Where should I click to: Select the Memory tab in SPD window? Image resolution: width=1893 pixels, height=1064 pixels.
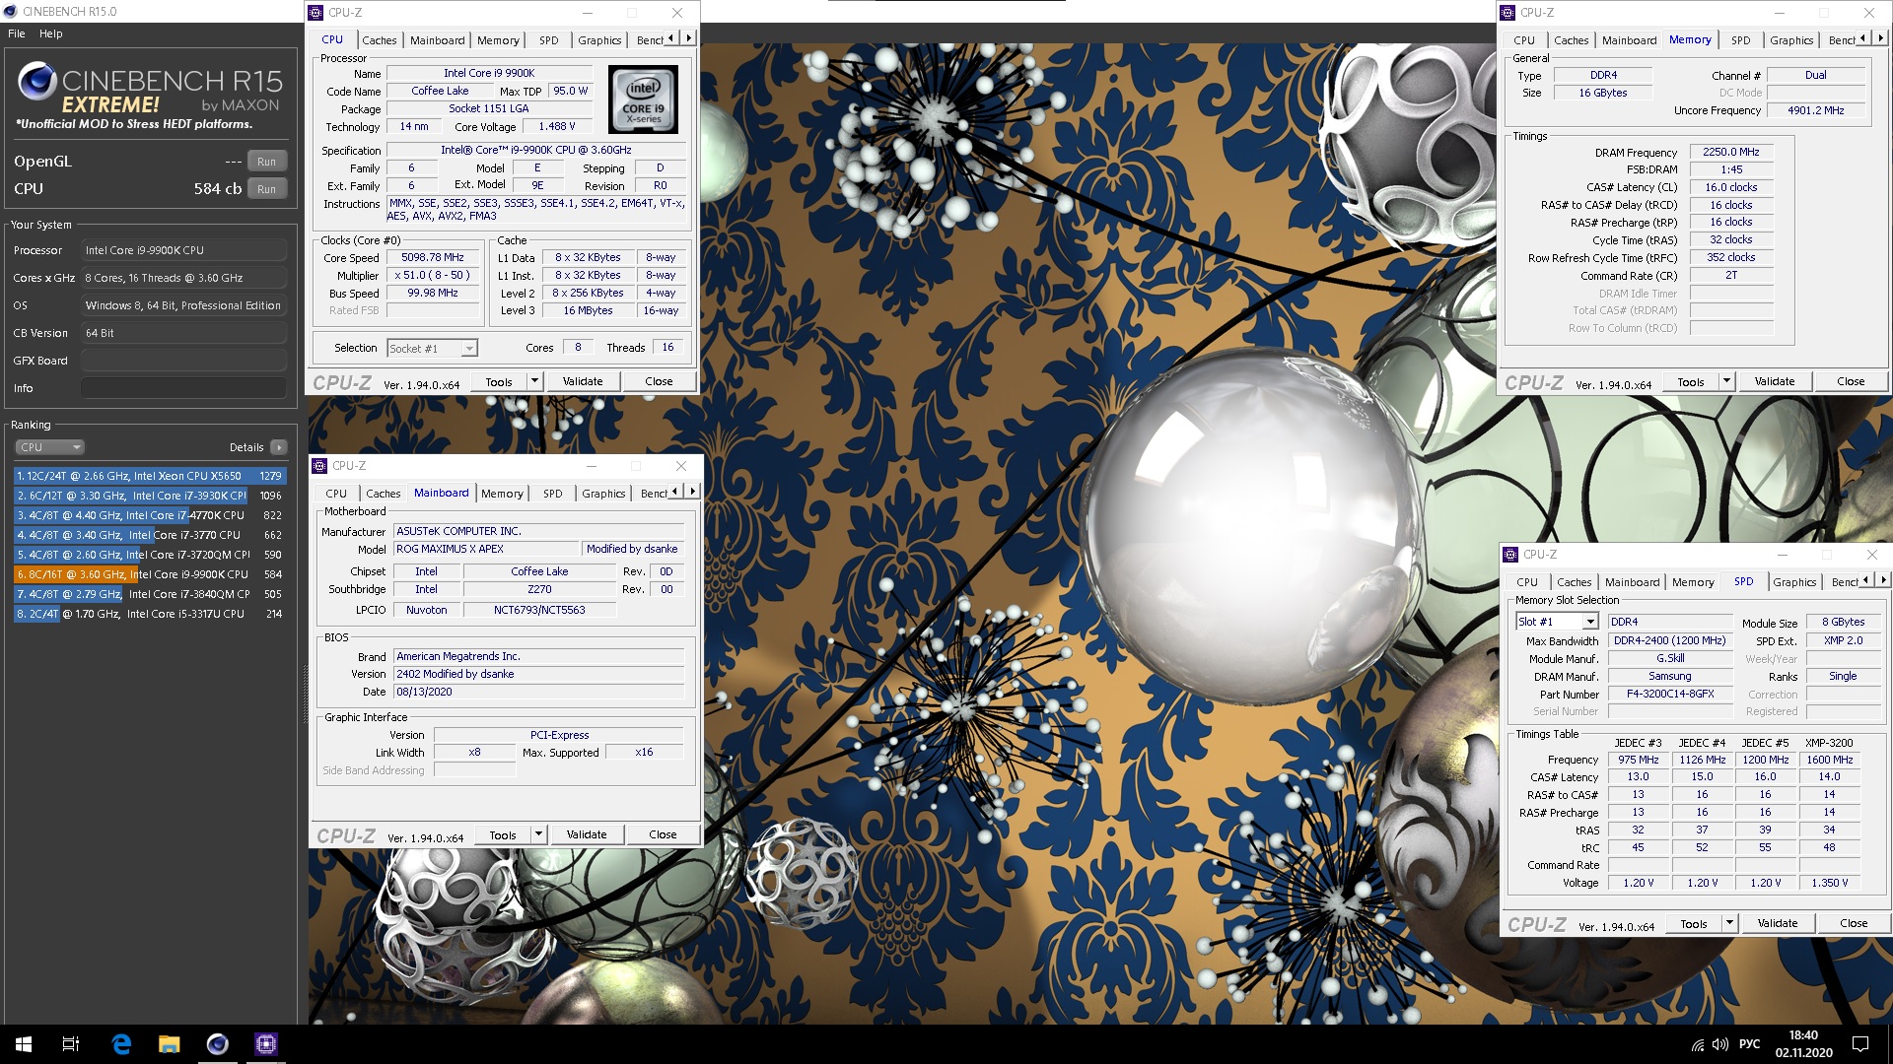(1693, 582)
